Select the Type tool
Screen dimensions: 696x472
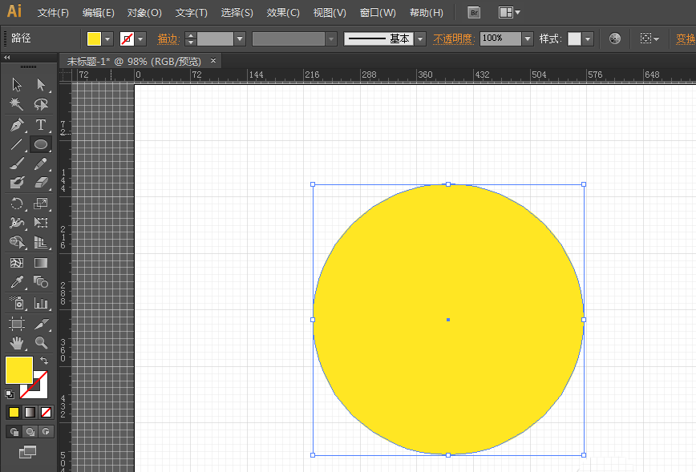[x=41, y=125]
